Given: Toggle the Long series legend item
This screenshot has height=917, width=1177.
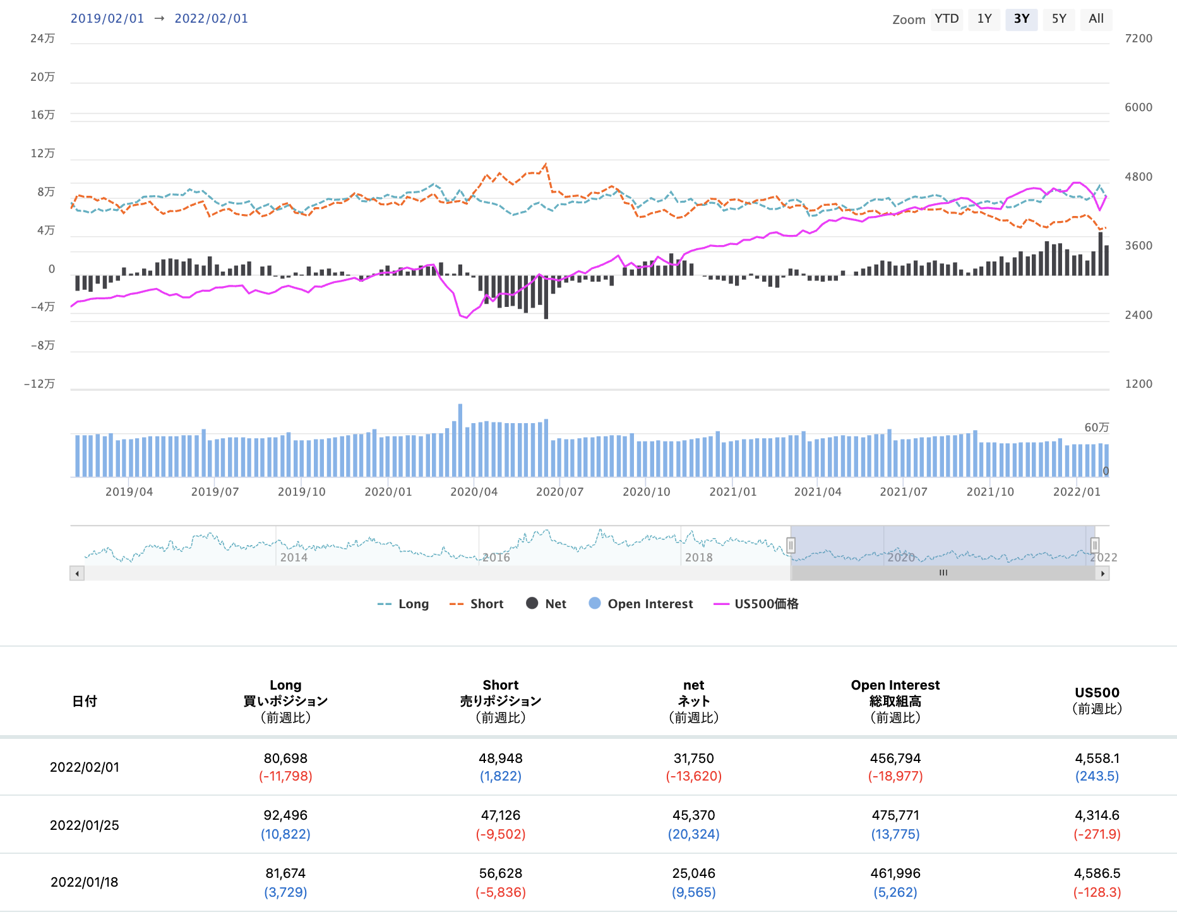Looking at the screenshot, I should coord(403,604).
